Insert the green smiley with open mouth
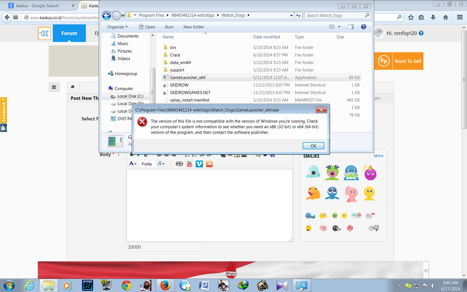 [332, 172]
